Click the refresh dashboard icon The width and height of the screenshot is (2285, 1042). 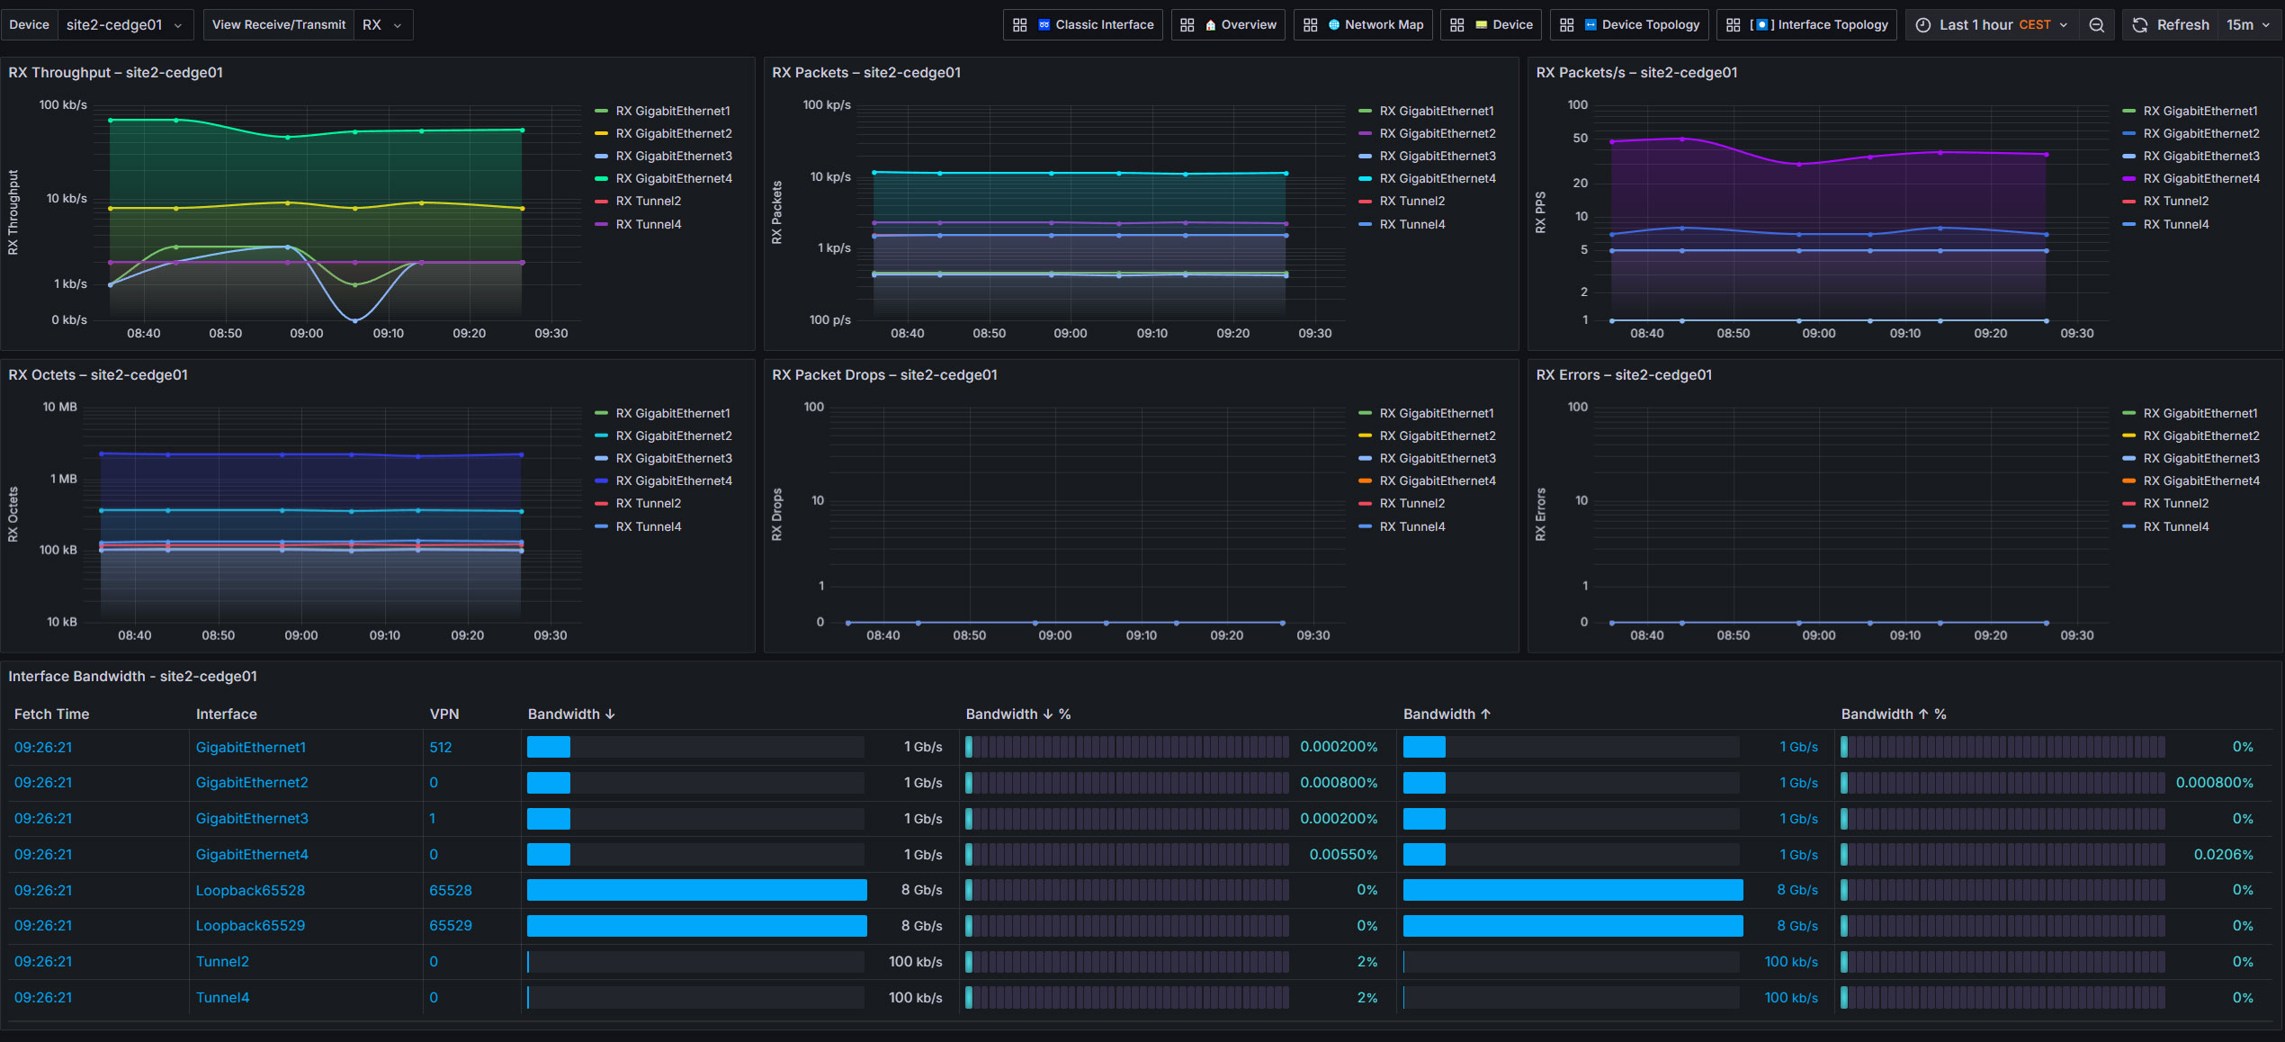click(x=2140, y=25)
